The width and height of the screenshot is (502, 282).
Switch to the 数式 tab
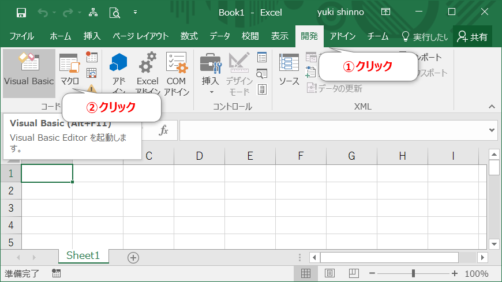(x=189, y=36)
